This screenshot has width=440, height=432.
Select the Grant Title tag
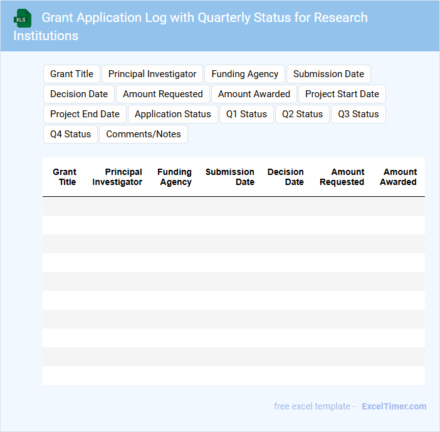[71, 74]
